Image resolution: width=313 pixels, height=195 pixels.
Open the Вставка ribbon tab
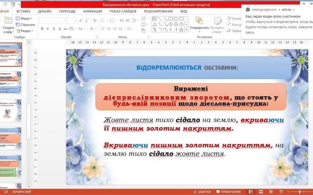click(x=23, y=11)
